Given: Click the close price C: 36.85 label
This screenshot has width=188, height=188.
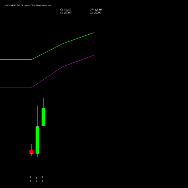Looking at the screenshot, I should point(66,9).
